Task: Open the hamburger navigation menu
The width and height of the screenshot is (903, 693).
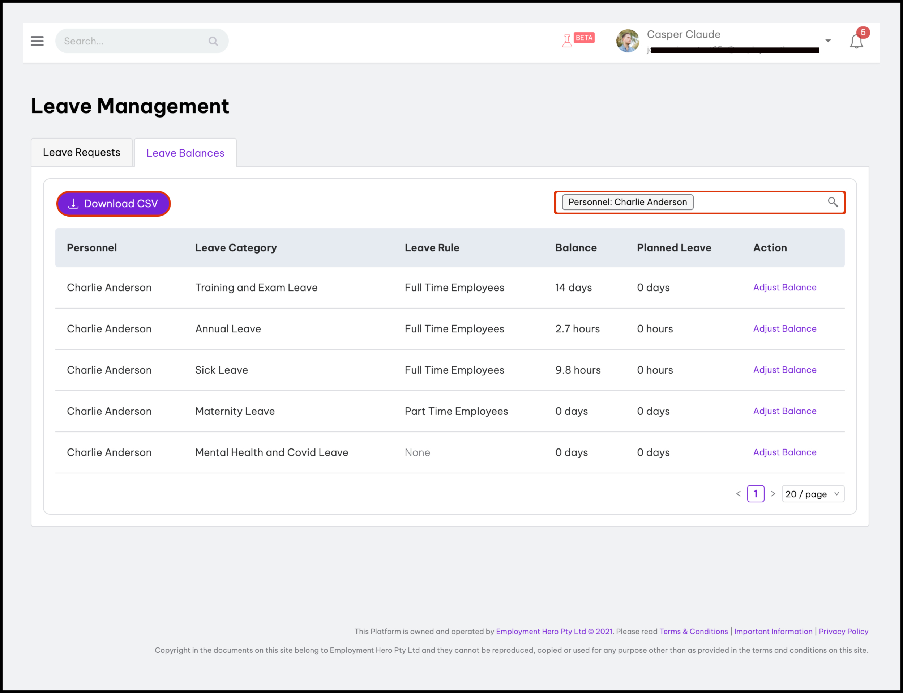Action: (37, 41)
